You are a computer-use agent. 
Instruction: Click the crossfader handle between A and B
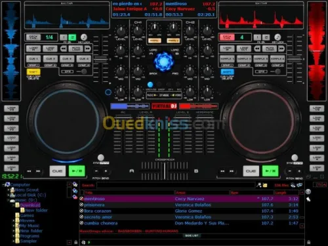click(164, 171)
